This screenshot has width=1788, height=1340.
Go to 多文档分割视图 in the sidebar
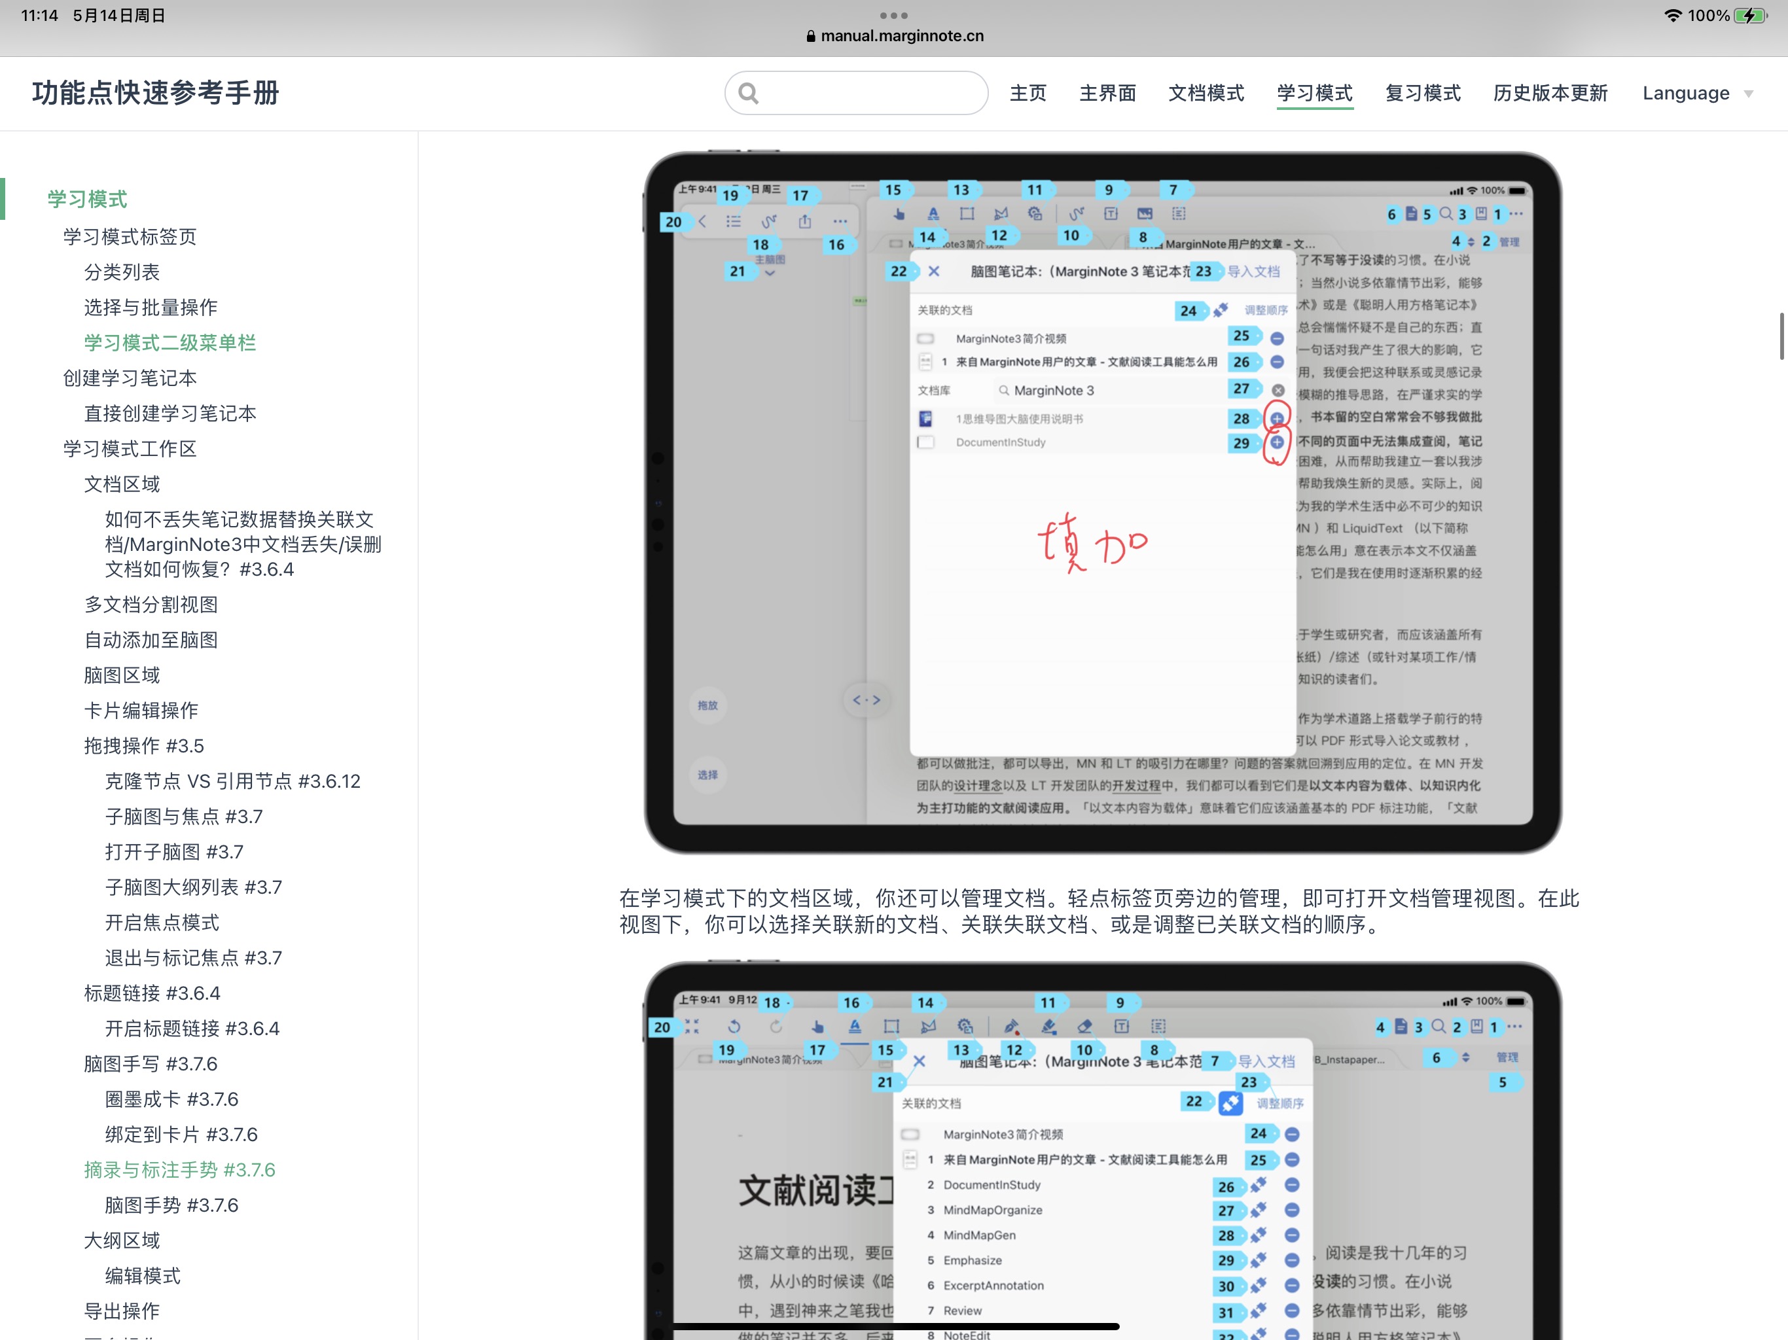point(151,605)
